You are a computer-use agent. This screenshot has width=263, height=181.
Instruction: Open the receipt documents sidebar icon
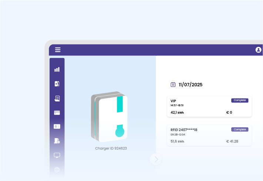(x=57, y=98)
